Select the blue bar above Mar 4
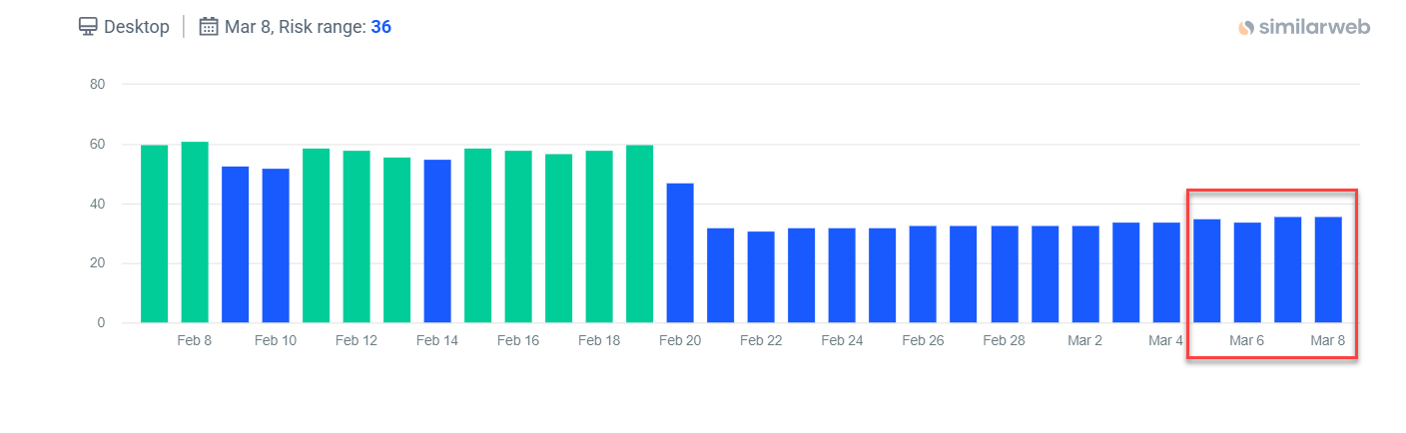Image resolution: width=1406 pixels, height=433 pixels. click(1165, 272)
